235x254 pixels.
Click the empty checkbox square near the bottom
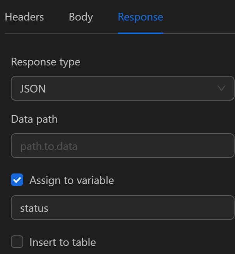(x=17, y=242)
